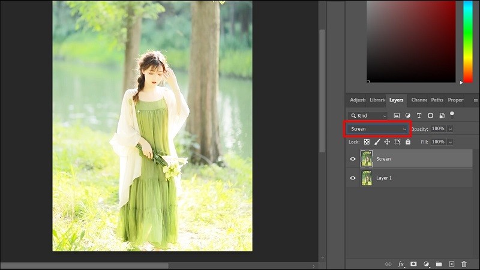The height and width of the screenshot is (270, 480).
Task: Toggle layer filtering on/off switch
Action: (452, 115)
